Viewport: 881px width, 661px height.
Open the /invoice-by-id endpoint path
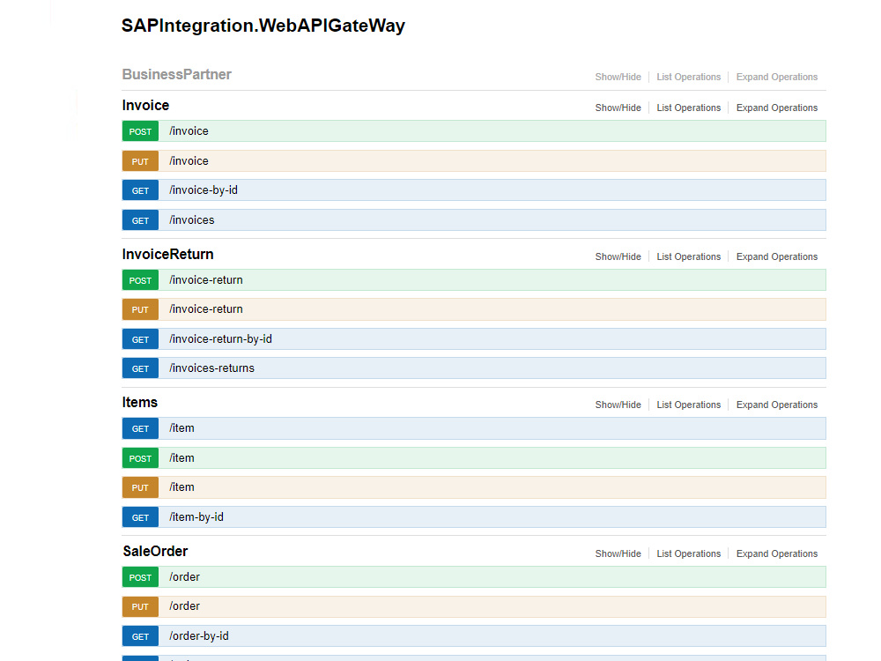click(204, 190)
